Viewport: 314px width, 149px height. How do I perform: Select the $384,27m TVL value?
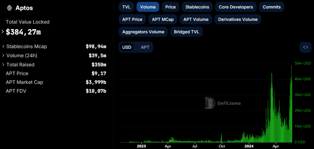tap(23, 32)
